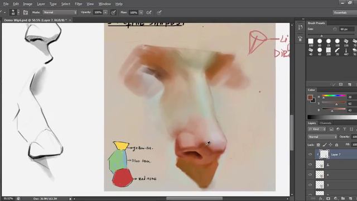Click the brush Opacity 100% field
Screen dimensions: 357x201
point(98,12)
